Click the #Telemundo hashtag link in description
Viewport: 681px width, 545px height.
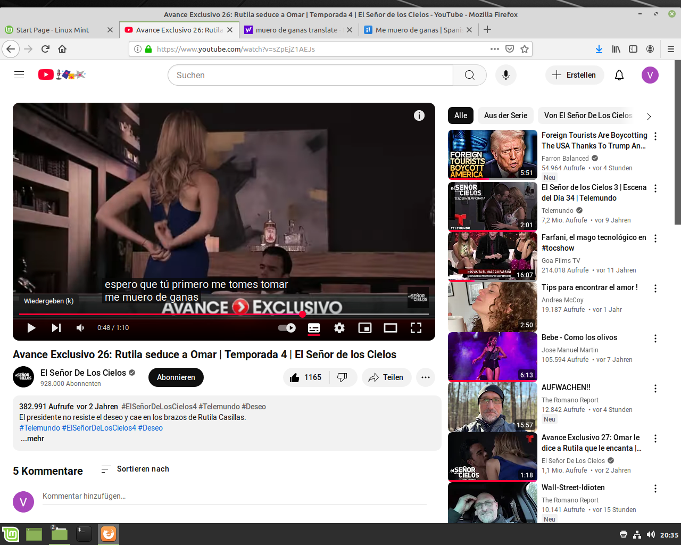pyautogui.click(x=40, y=428)
